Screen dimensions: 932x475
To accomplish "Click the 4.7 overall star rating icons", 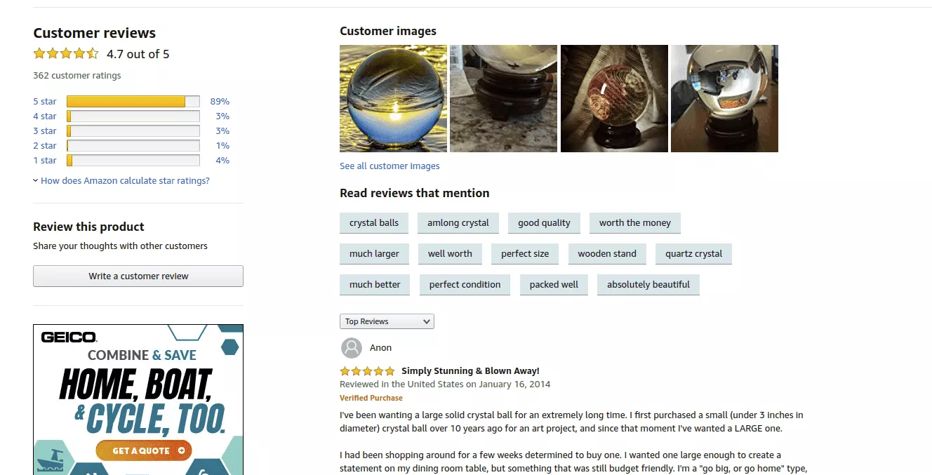I will pos(66,53).
